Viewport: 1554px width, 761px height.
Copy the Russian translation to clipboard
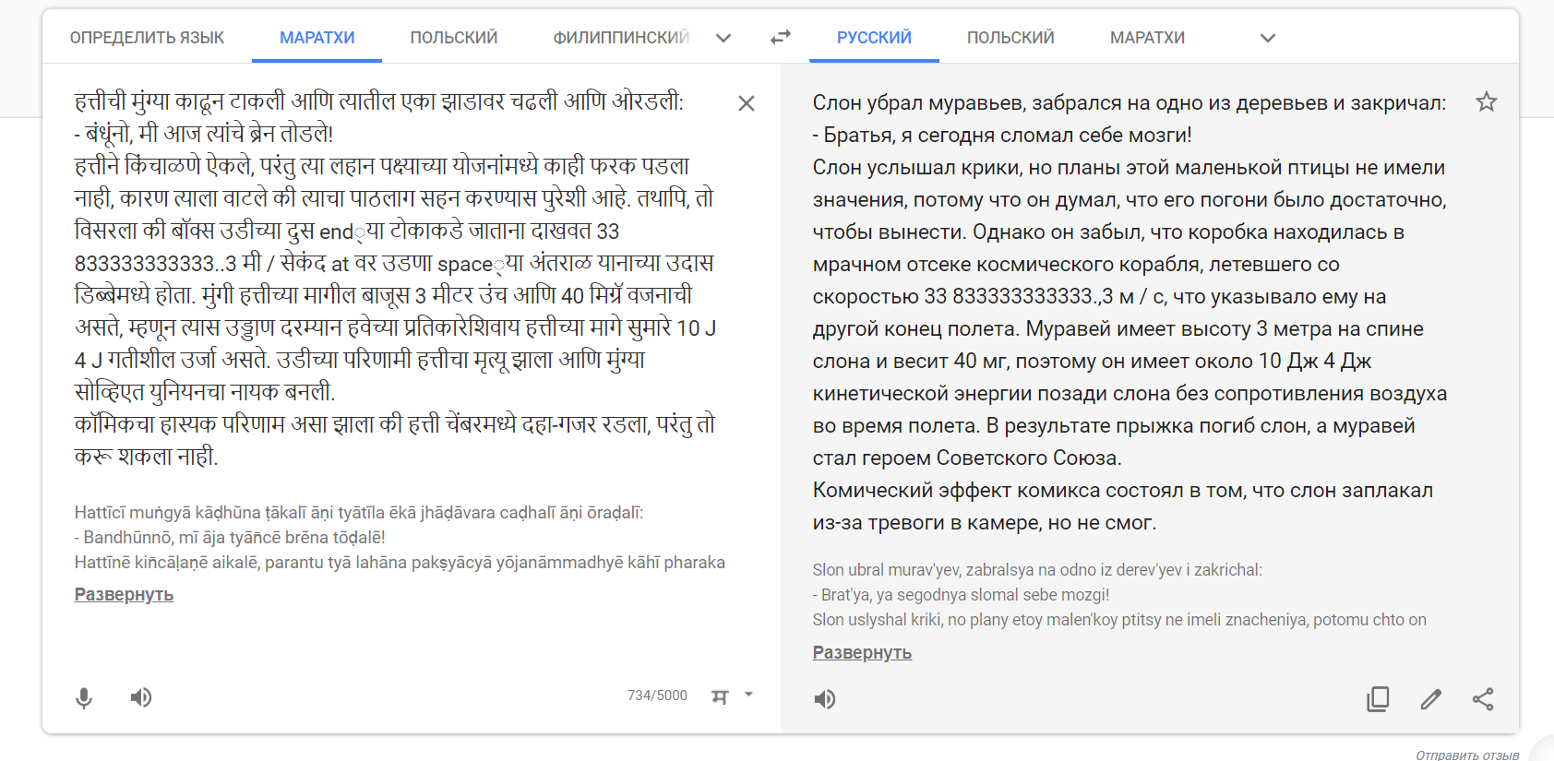click(1378, 699)
